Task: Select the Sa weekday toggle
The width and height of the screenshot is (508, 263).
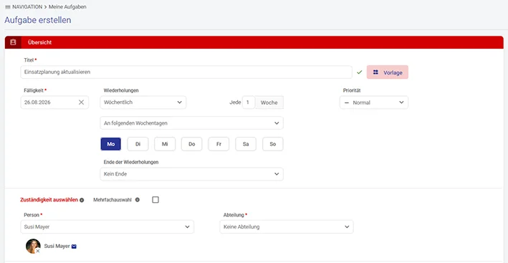Action: 246,144
